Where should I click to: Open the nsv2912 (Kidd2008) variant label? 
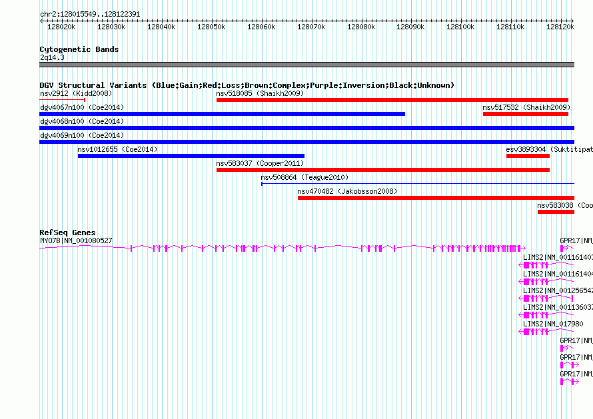76,93
